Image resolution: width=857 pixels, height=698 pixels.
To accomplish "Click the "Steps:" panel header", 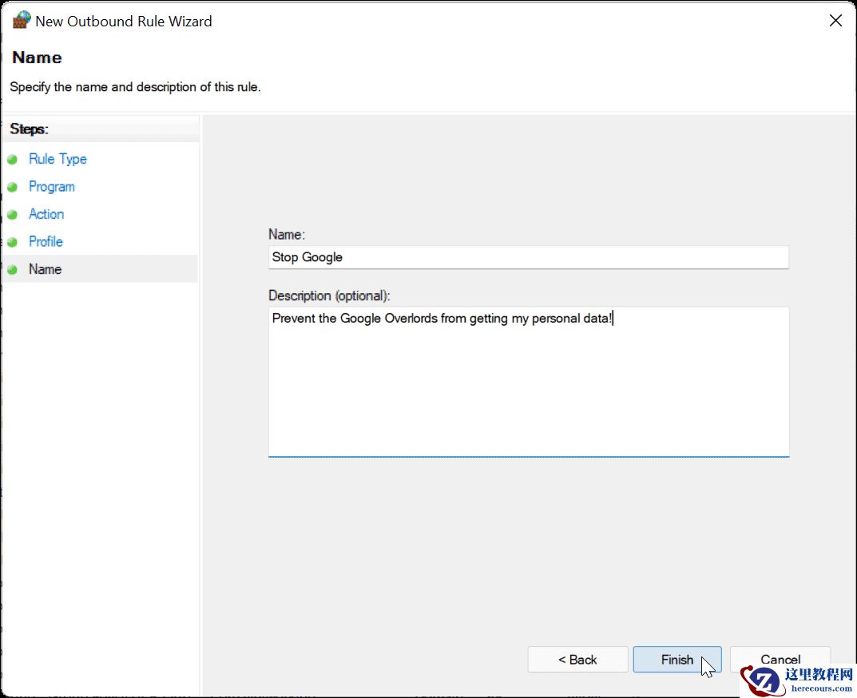I will pyautogui.click(x=30, y=129).
